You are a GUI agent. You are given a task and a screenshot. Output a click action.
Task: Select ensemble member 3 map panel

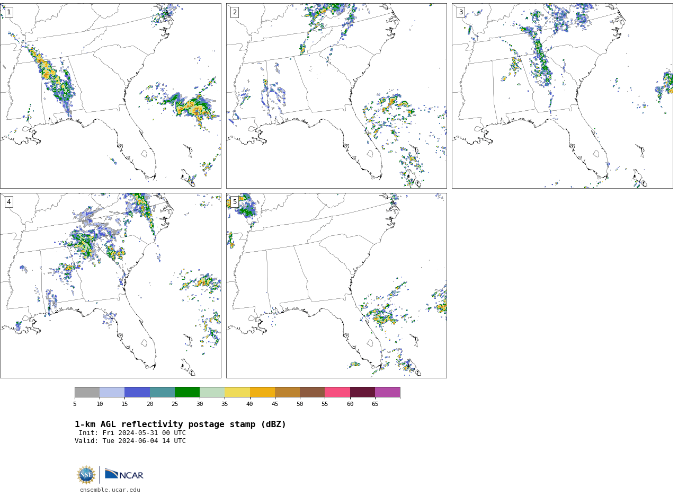(x=562, y=96)
